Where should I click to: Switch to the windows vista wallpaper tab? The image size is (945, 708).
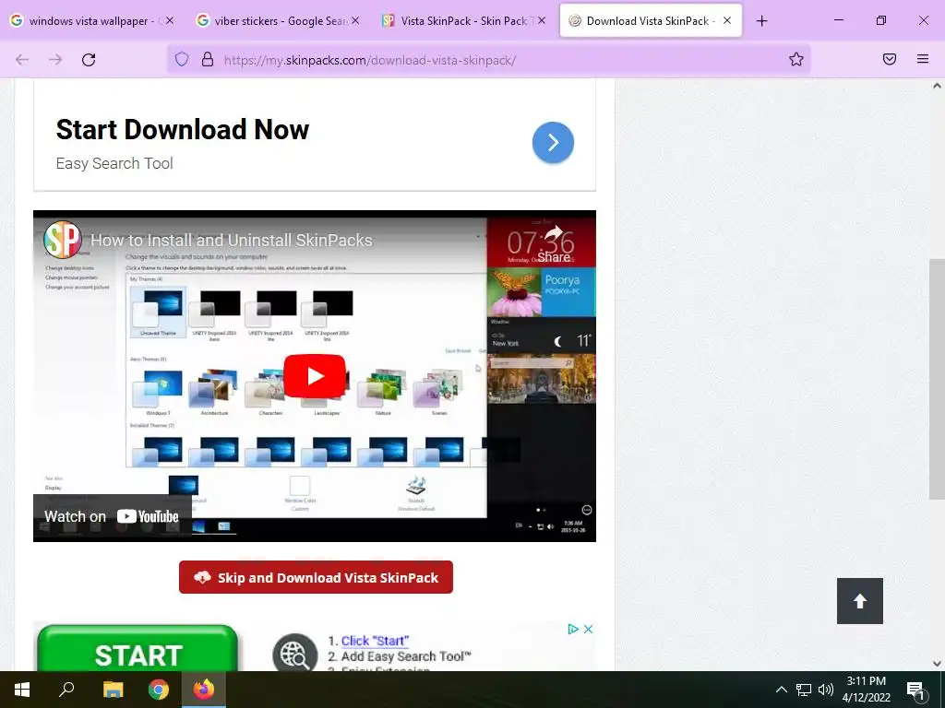tap(88, 21)
